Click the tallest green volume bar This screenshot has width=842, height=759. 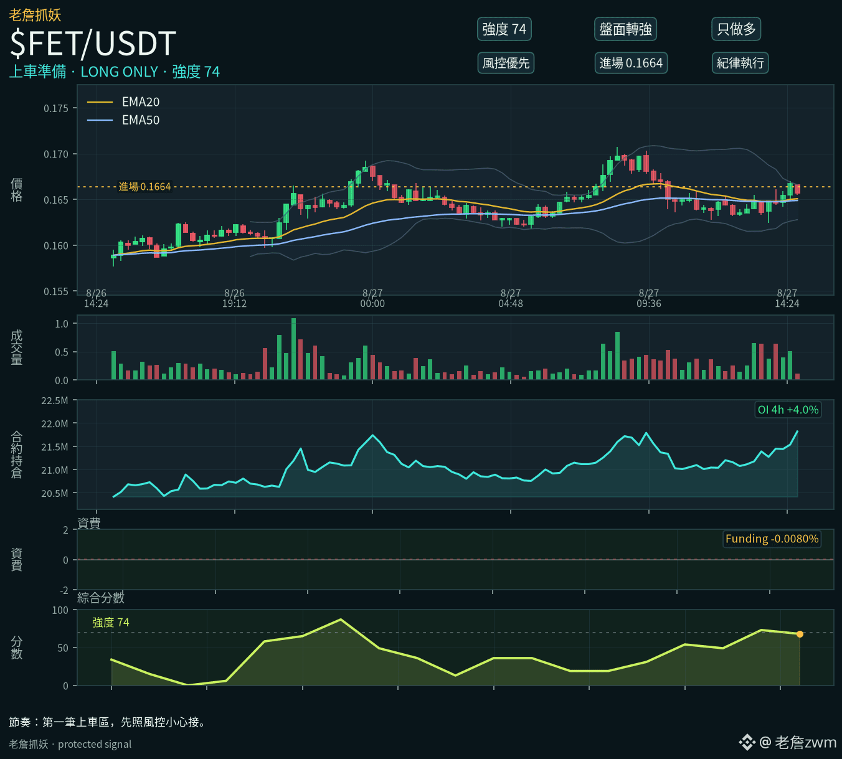[293, 349]
